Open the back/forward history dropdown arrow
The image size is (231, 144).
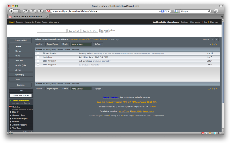[x=20, y=11]
